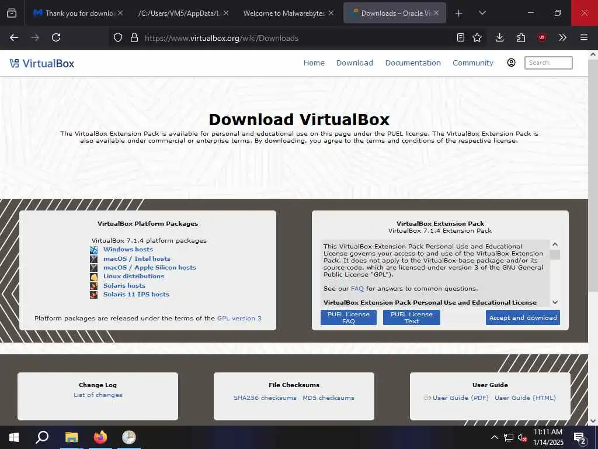
Task: Click the Linux distributions package icon
Action: tap(94, 277)
